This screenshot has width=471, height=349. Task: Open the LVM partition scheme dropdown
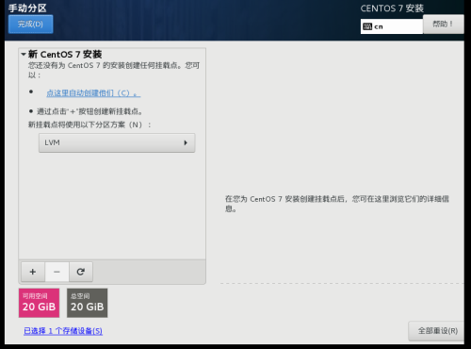(x=117, y=142)
